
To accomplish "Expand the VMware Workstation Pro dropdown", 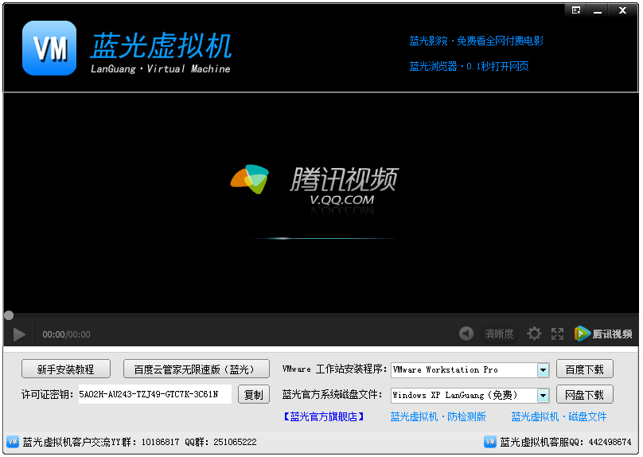I will pyautogui.click(x=543, y=370).
